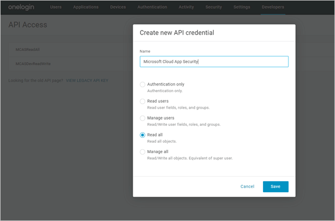Click 'Read/Write all objects' description text
335x221 pixels.
click(190, 158)
